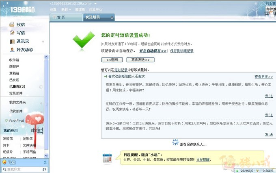Viewport: 276px width, 173px height.
Task: Click the PushEmail status icon
Action: 6,120
